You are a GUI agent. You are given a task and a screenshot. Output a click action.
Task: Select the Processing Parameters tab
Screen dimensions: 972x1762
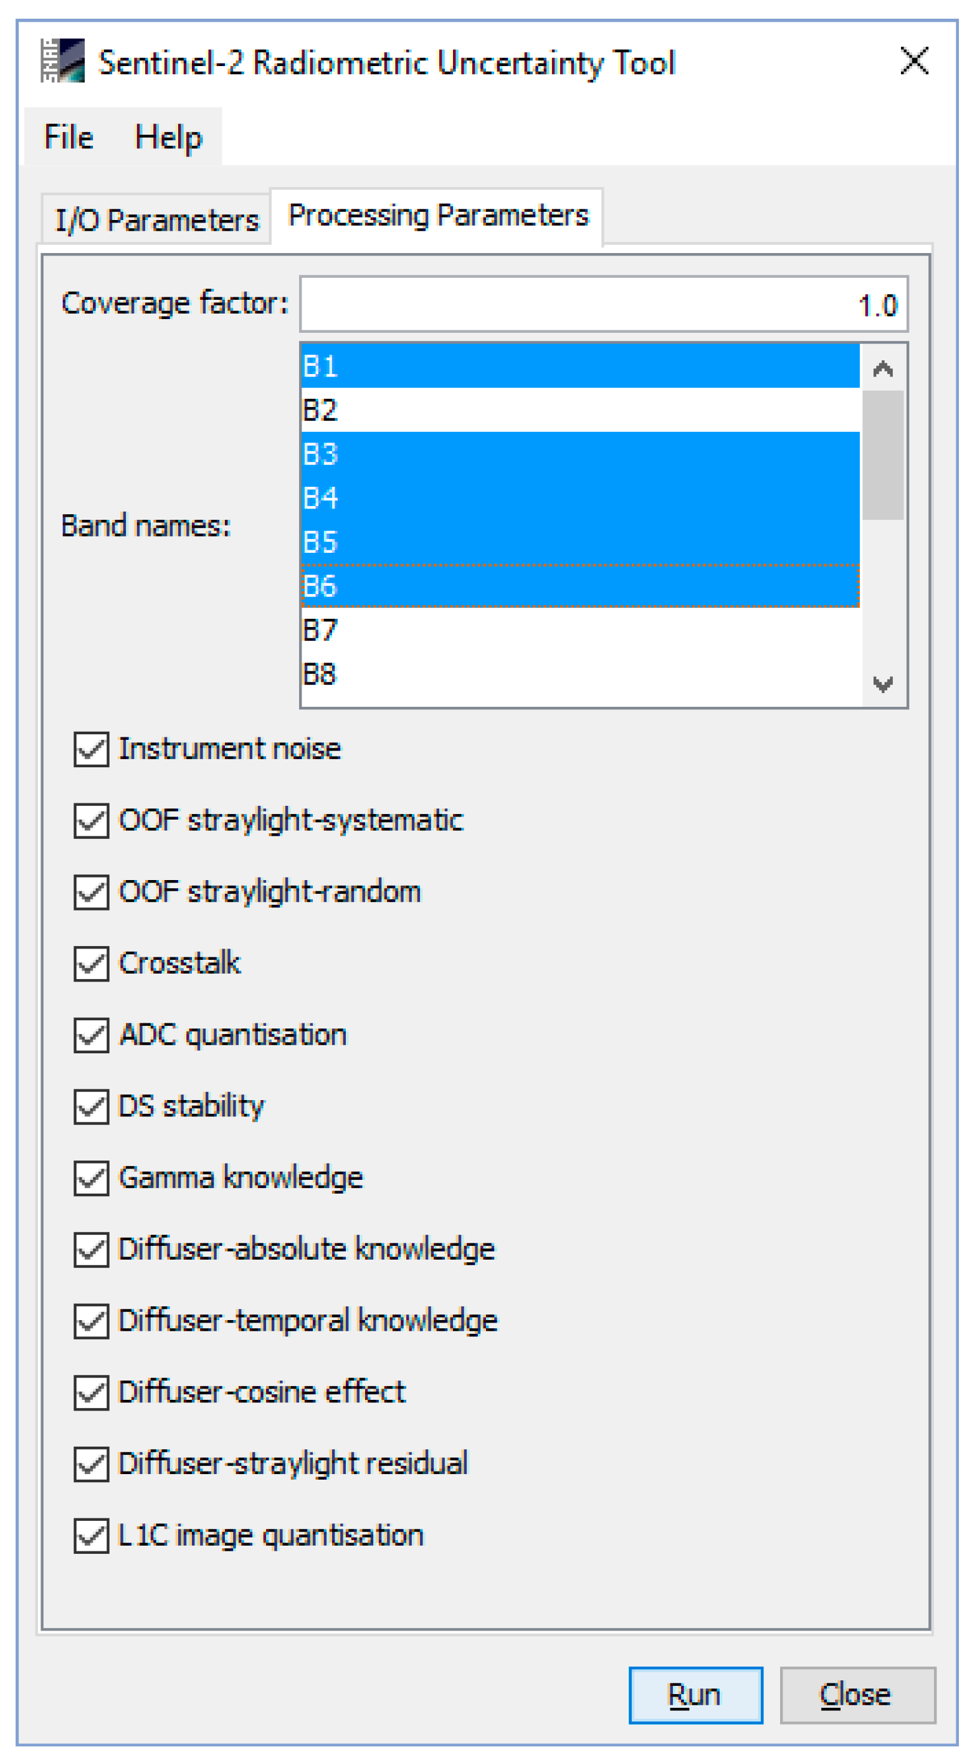pyautogui.click(x=438, y=216)
